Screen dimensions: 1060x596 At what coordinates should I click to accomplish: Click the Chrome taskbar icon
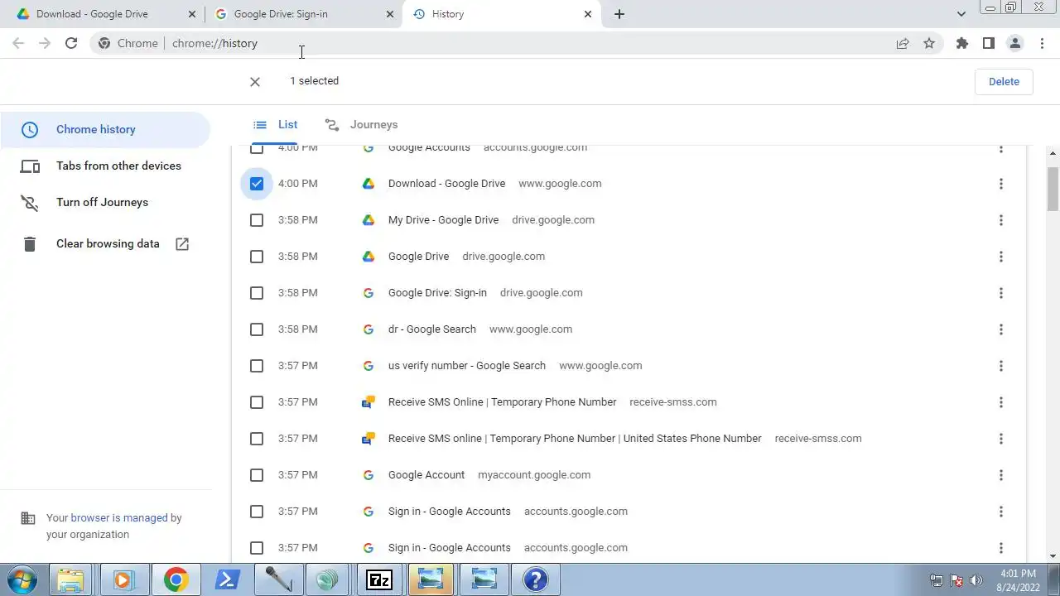click(x=176, y=579)
